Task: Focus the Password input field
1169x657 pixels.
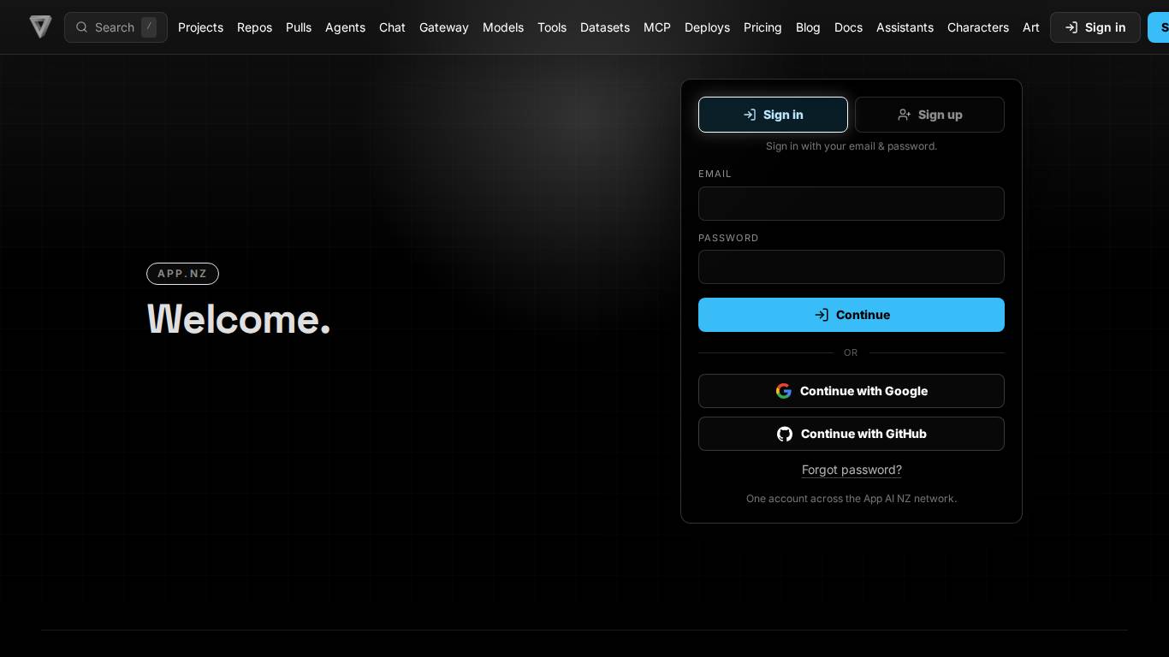Action: pyautogui.click(x=852, y=267)
